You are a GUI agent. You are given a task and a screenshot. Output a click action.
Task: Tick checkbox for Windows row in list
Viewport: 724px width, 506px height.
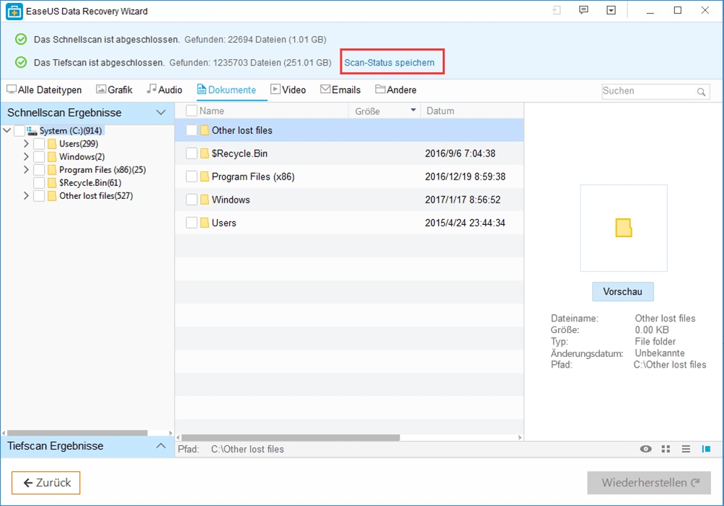pos(191,200)
